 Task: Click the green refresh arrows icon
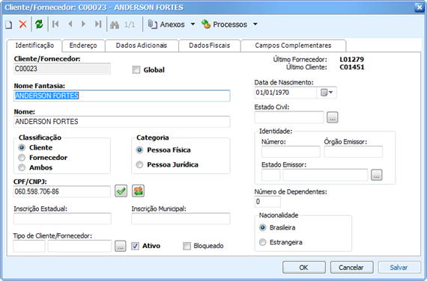coord(39,24)
